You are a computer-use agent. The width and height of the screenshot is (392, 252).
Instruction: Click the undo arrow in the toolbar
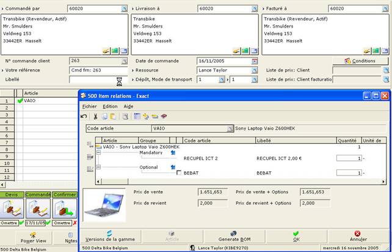(x=84, y=116)
